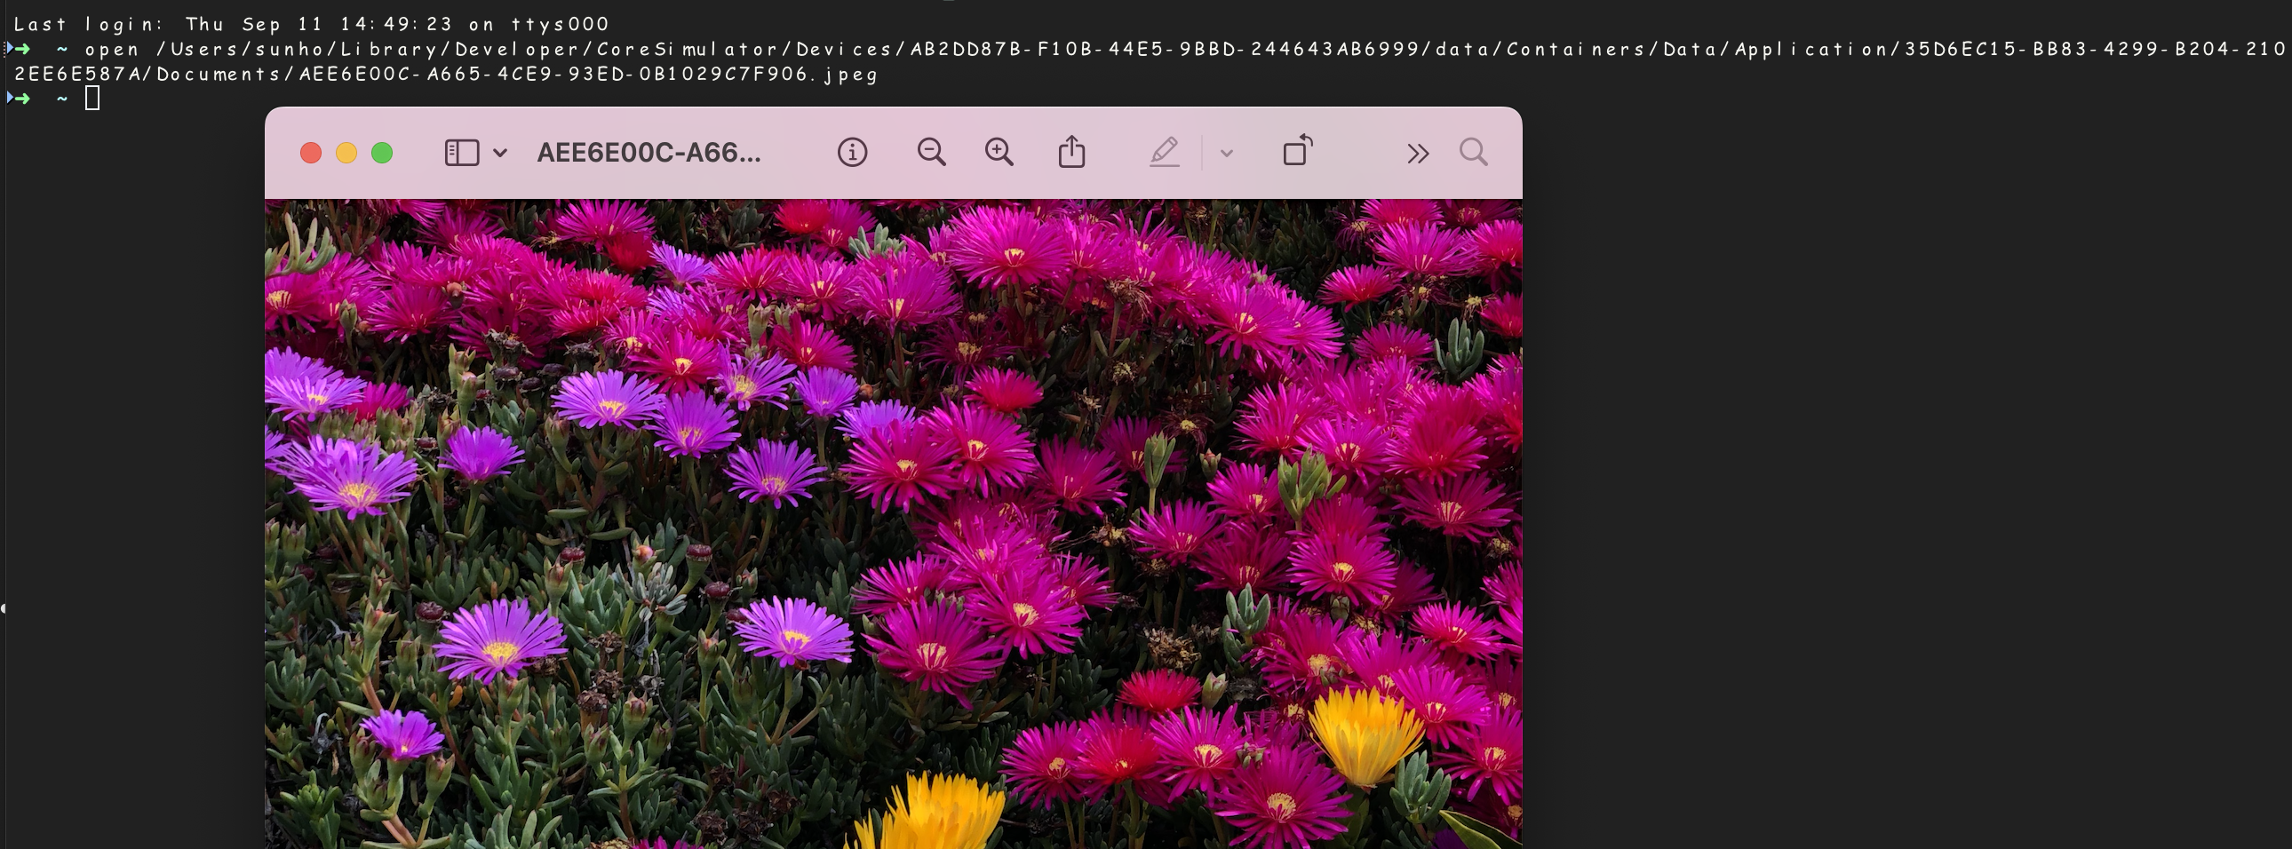
Task: Toggle the Markup pen tool
Action: point(1164,152)
